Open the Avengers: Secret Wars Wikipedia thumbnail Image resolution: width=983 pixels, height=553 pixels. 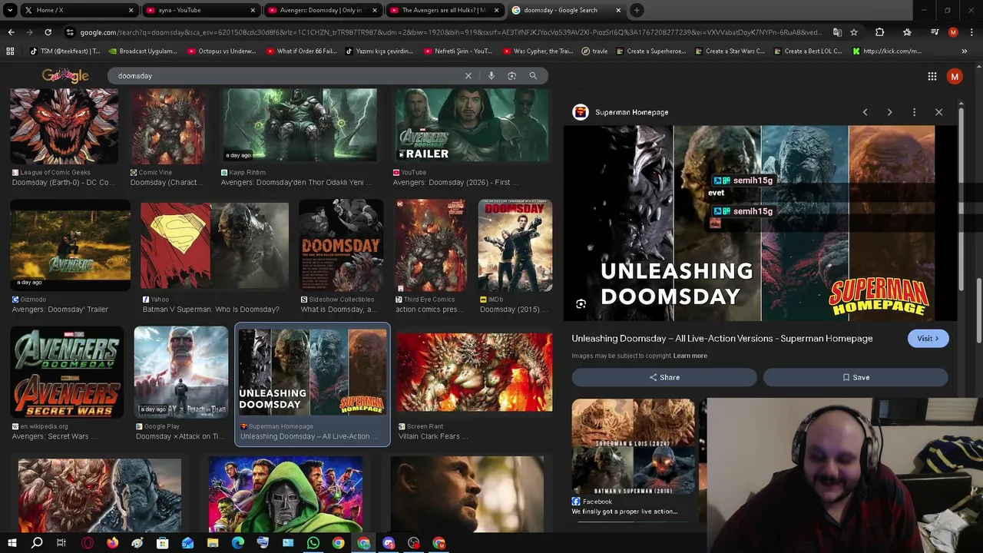tap(67, 373)
